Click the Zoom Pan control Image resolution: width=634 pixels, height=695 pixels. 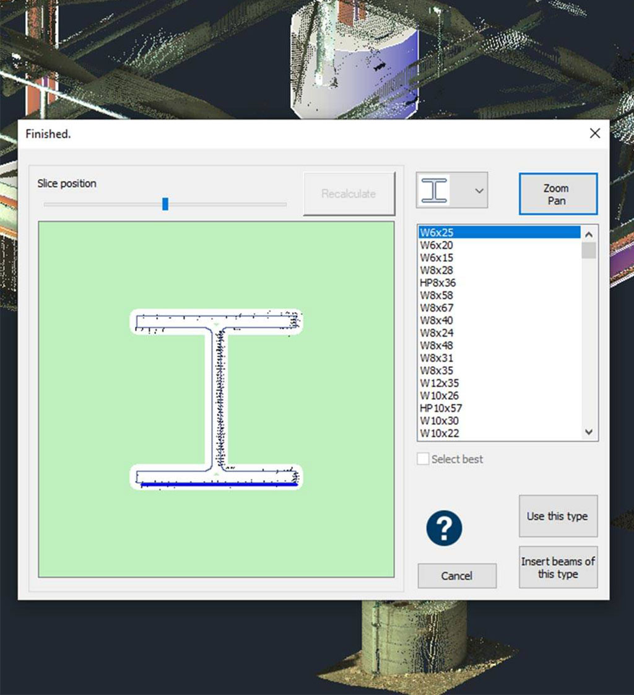coord(557,193)
